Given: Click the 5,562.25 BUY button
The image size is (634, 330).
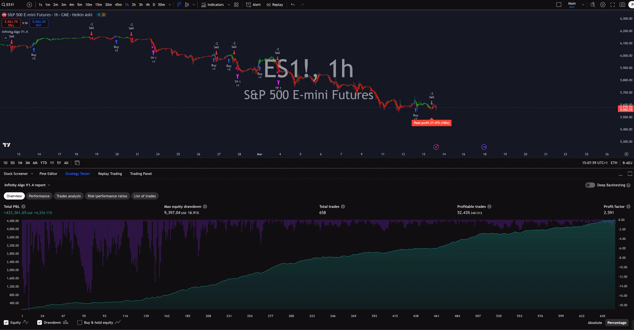Looking at the screenshot, I should (x=39, y=23).
